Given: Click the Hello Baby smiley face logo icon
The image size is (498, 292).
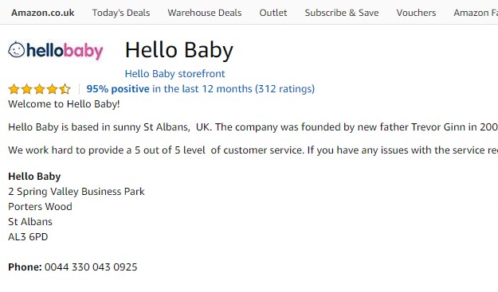Looking at the screenshot, I should 16,50.
